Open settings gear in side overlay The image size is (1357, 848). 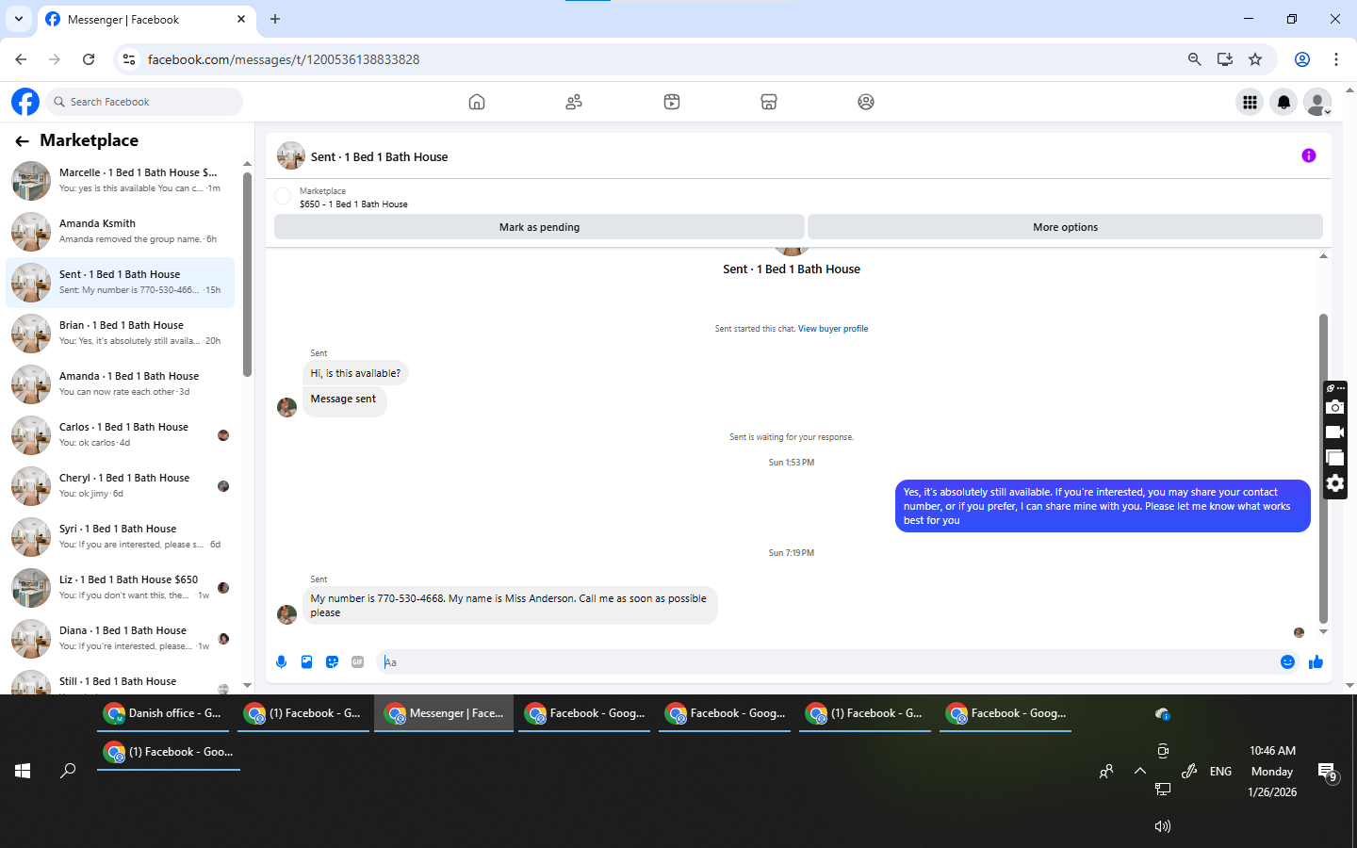click(1334, 483)
